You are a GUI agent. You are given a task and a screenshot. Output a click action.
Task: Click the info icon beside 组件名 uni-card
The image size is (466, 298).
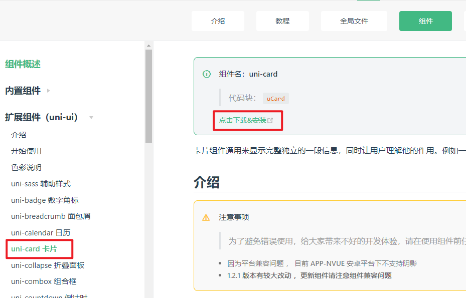(x=206, y=74)
